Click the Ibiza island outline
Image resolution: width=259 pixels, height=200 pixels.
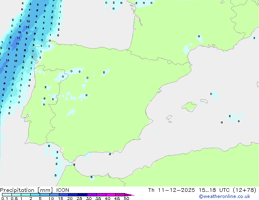pos(169,118)
